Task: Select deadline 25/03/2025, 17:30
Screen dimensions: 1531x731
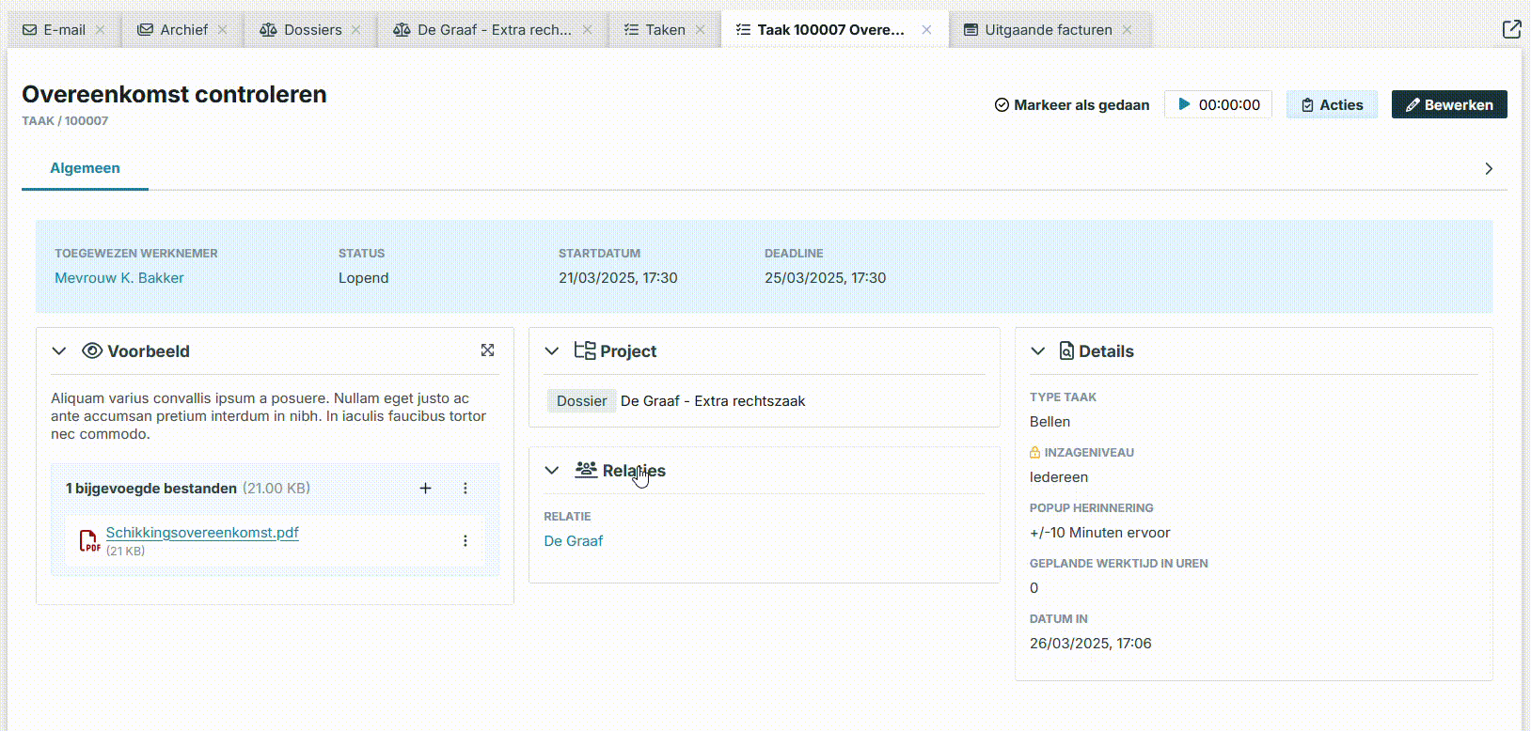Action: (825, 278)
